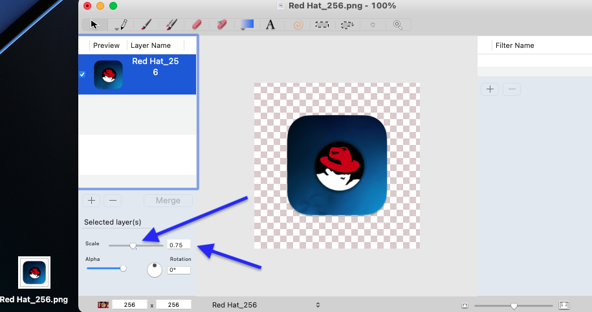
Task: Click the large zoom-in image icon
Action: pyautogui.click(x=564, y=305)
